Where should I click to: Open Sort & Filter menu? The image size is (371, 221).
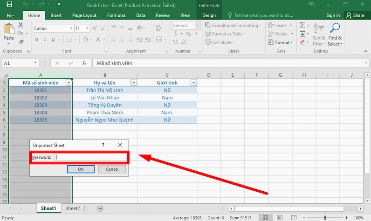[x=319, y=35]
